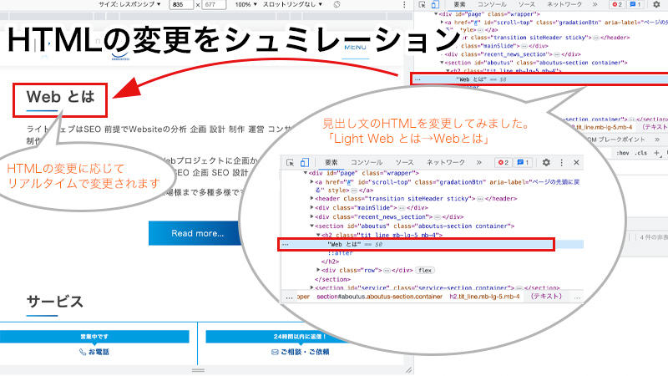Expand the recent_news_section node in the enlarged DevTools
This screenshot has width=668, height=376.
311,216
